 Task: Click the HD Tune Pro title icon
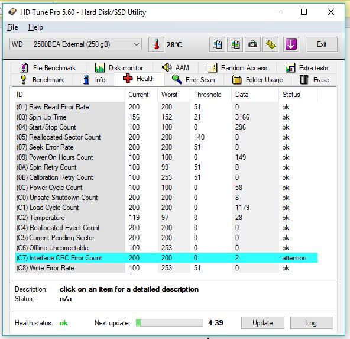[x=12, y=12]
